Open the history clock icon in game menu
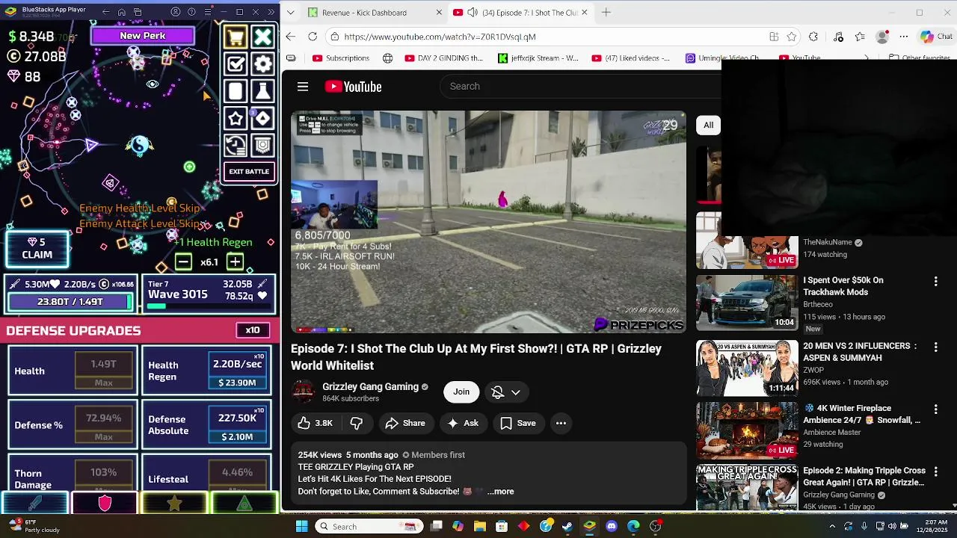 pos(236,146)
